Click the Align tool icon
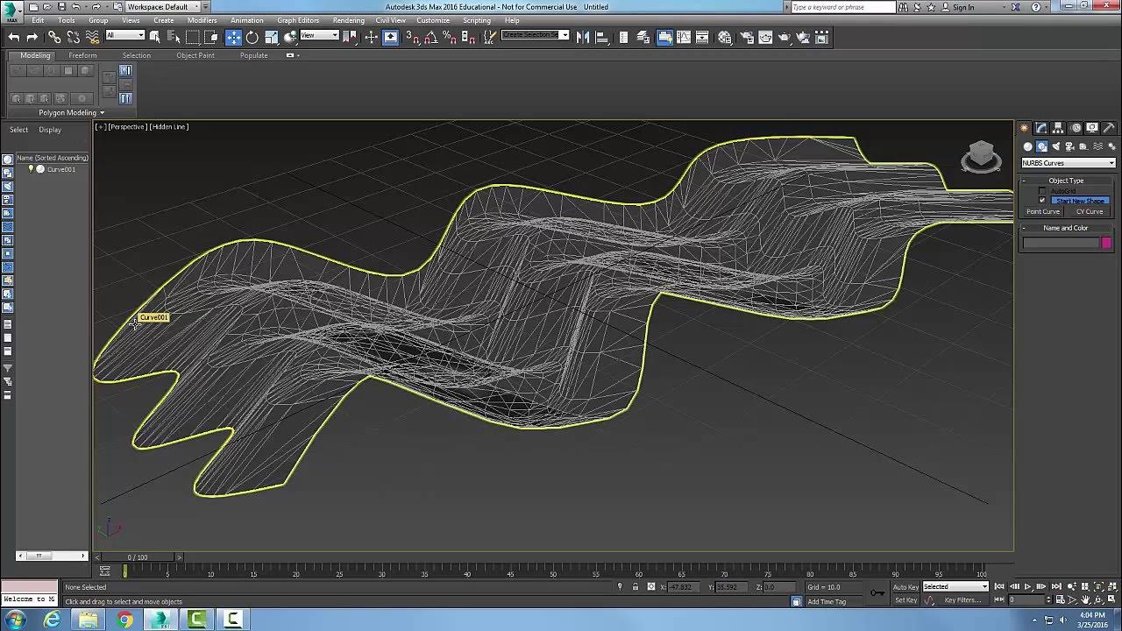The width and height of the screenshot is (1122, 631). (x=601, y=37)
